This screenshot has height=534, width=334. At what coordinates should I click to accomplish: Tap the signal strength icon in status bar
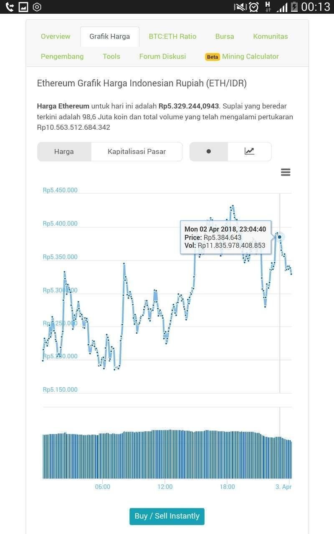[x=282, y=7]
